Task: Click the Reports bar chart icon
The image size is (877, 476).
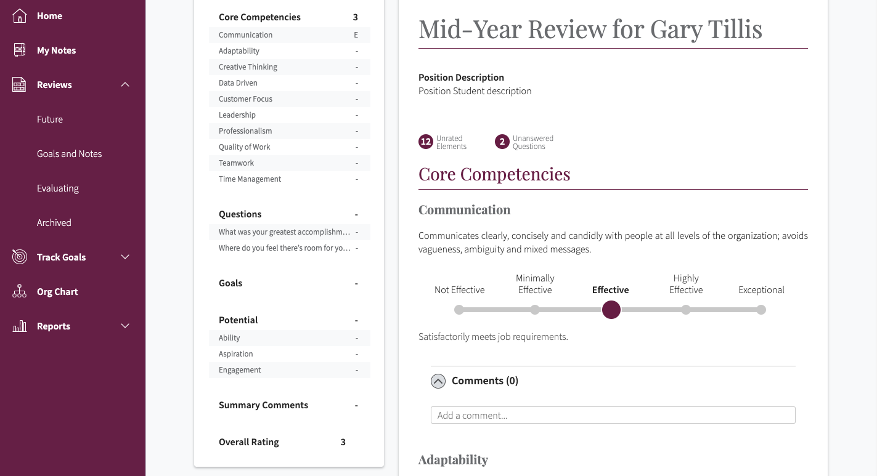Action: [x=20, y=326]
